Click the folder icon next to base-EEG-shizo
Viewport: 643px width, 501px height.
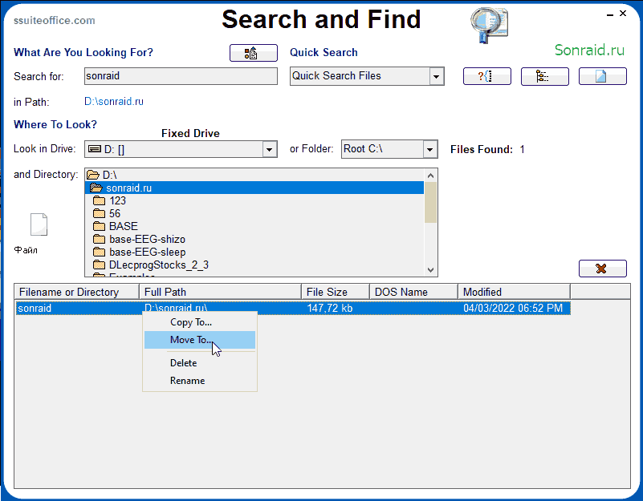[100, 239]
